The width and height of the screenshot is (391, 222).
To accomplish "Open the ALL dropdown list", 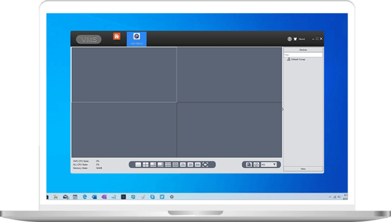I will [x=269, y=165].
